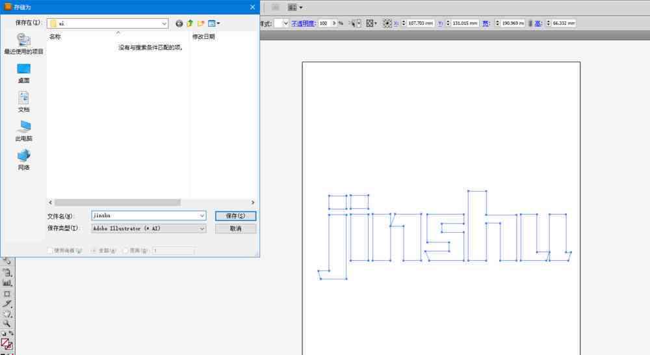Viewport: 650px width, 355px height.
Task: Click the height value field 66.332 mm
Action: click(564, 23)
